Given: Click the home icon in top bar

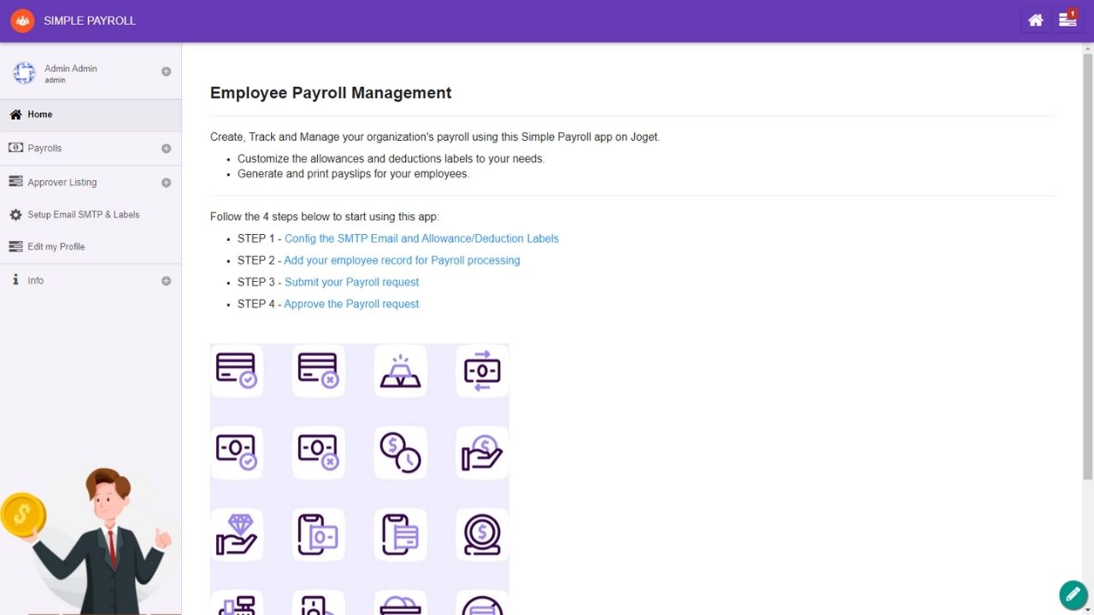Looking at the screenshot, I should coord(1035,20).
